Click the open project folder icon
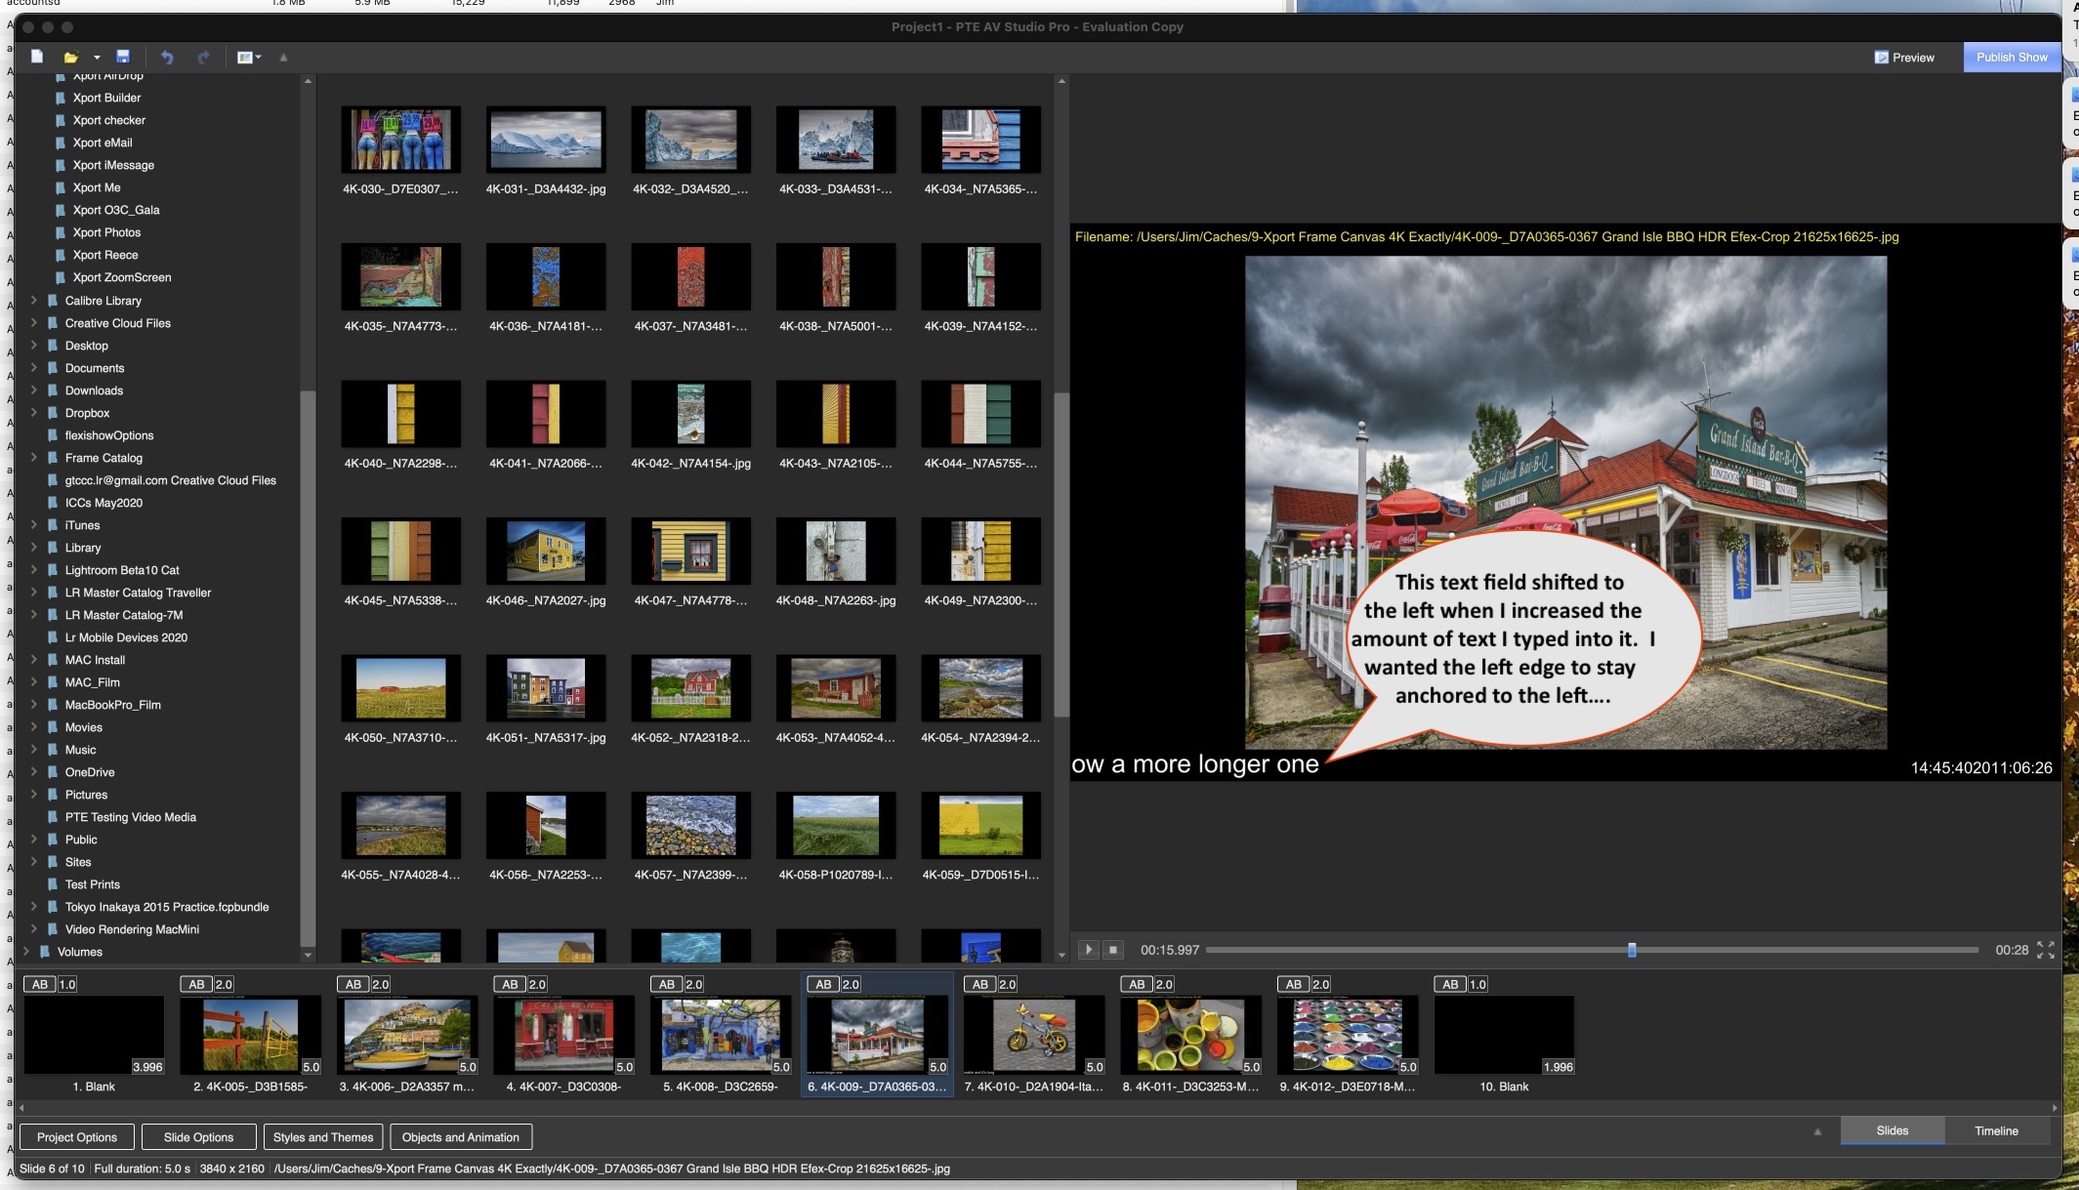The image size is (2079, 1190). pyautogui.click(x=70, y=58)
